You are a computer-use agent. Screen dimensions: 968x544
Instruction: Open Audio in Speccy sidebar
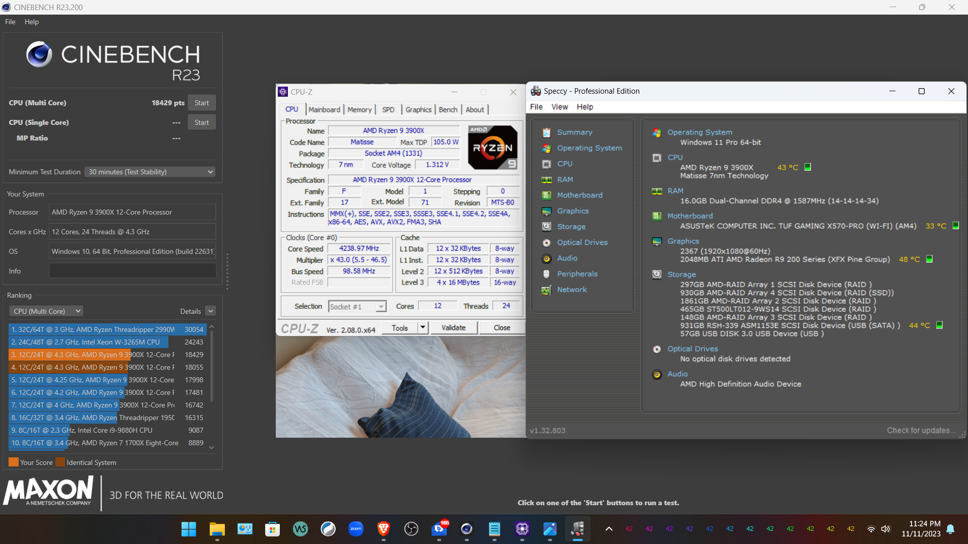(x=567, y=258)
